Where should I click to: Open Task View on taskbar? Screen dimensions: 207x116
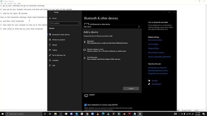pyautogui.click(x=50, y=114)
